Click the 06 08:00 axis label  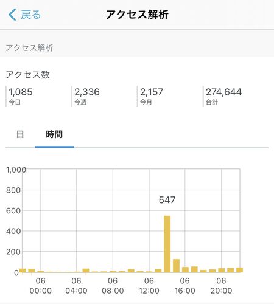click(113, 286)
